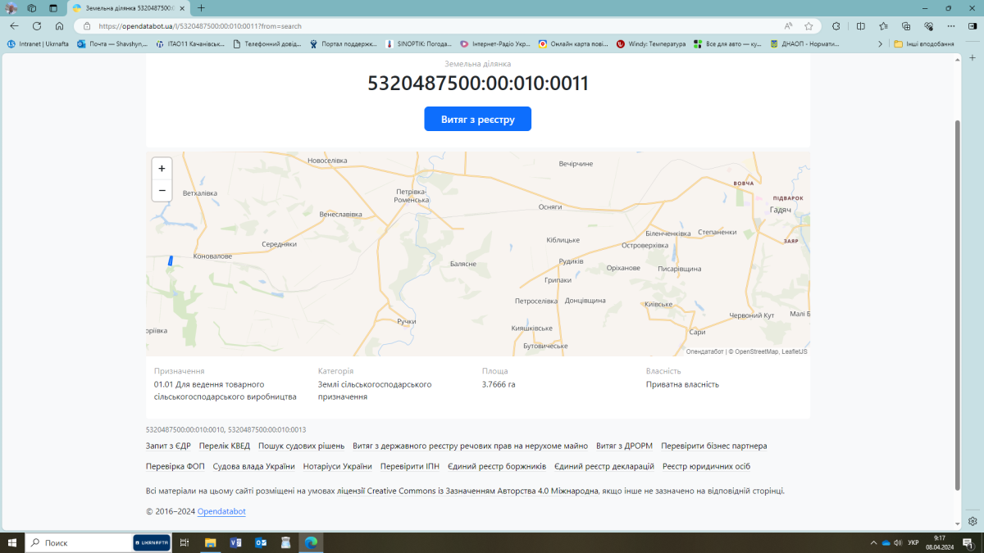This screenshot has height=553, width=984.
Task: Click the Windows taskbar search field
Action: 82,542
